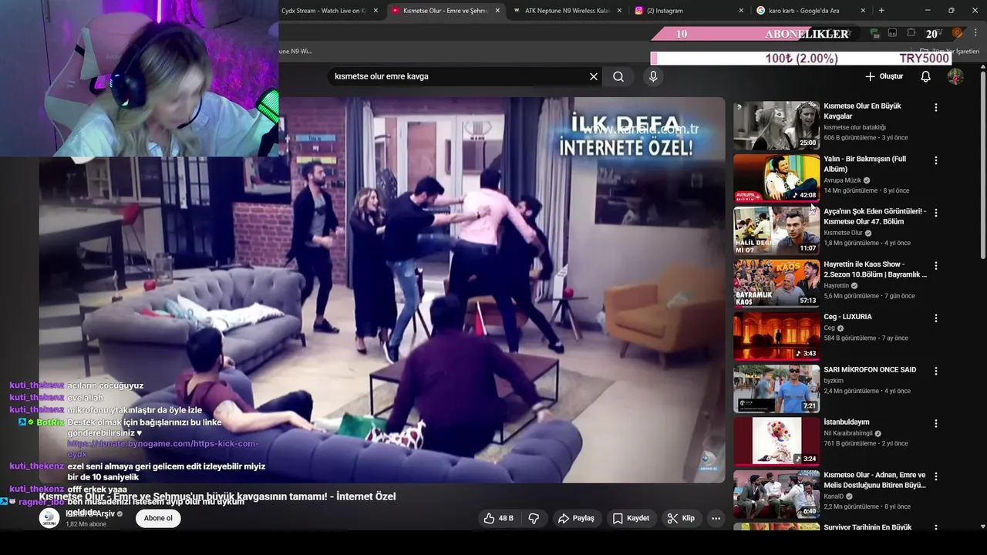Viewport: 987px width, 555px height.
Task: Open Chrome three-dot menu
Action: pos(975,33)
